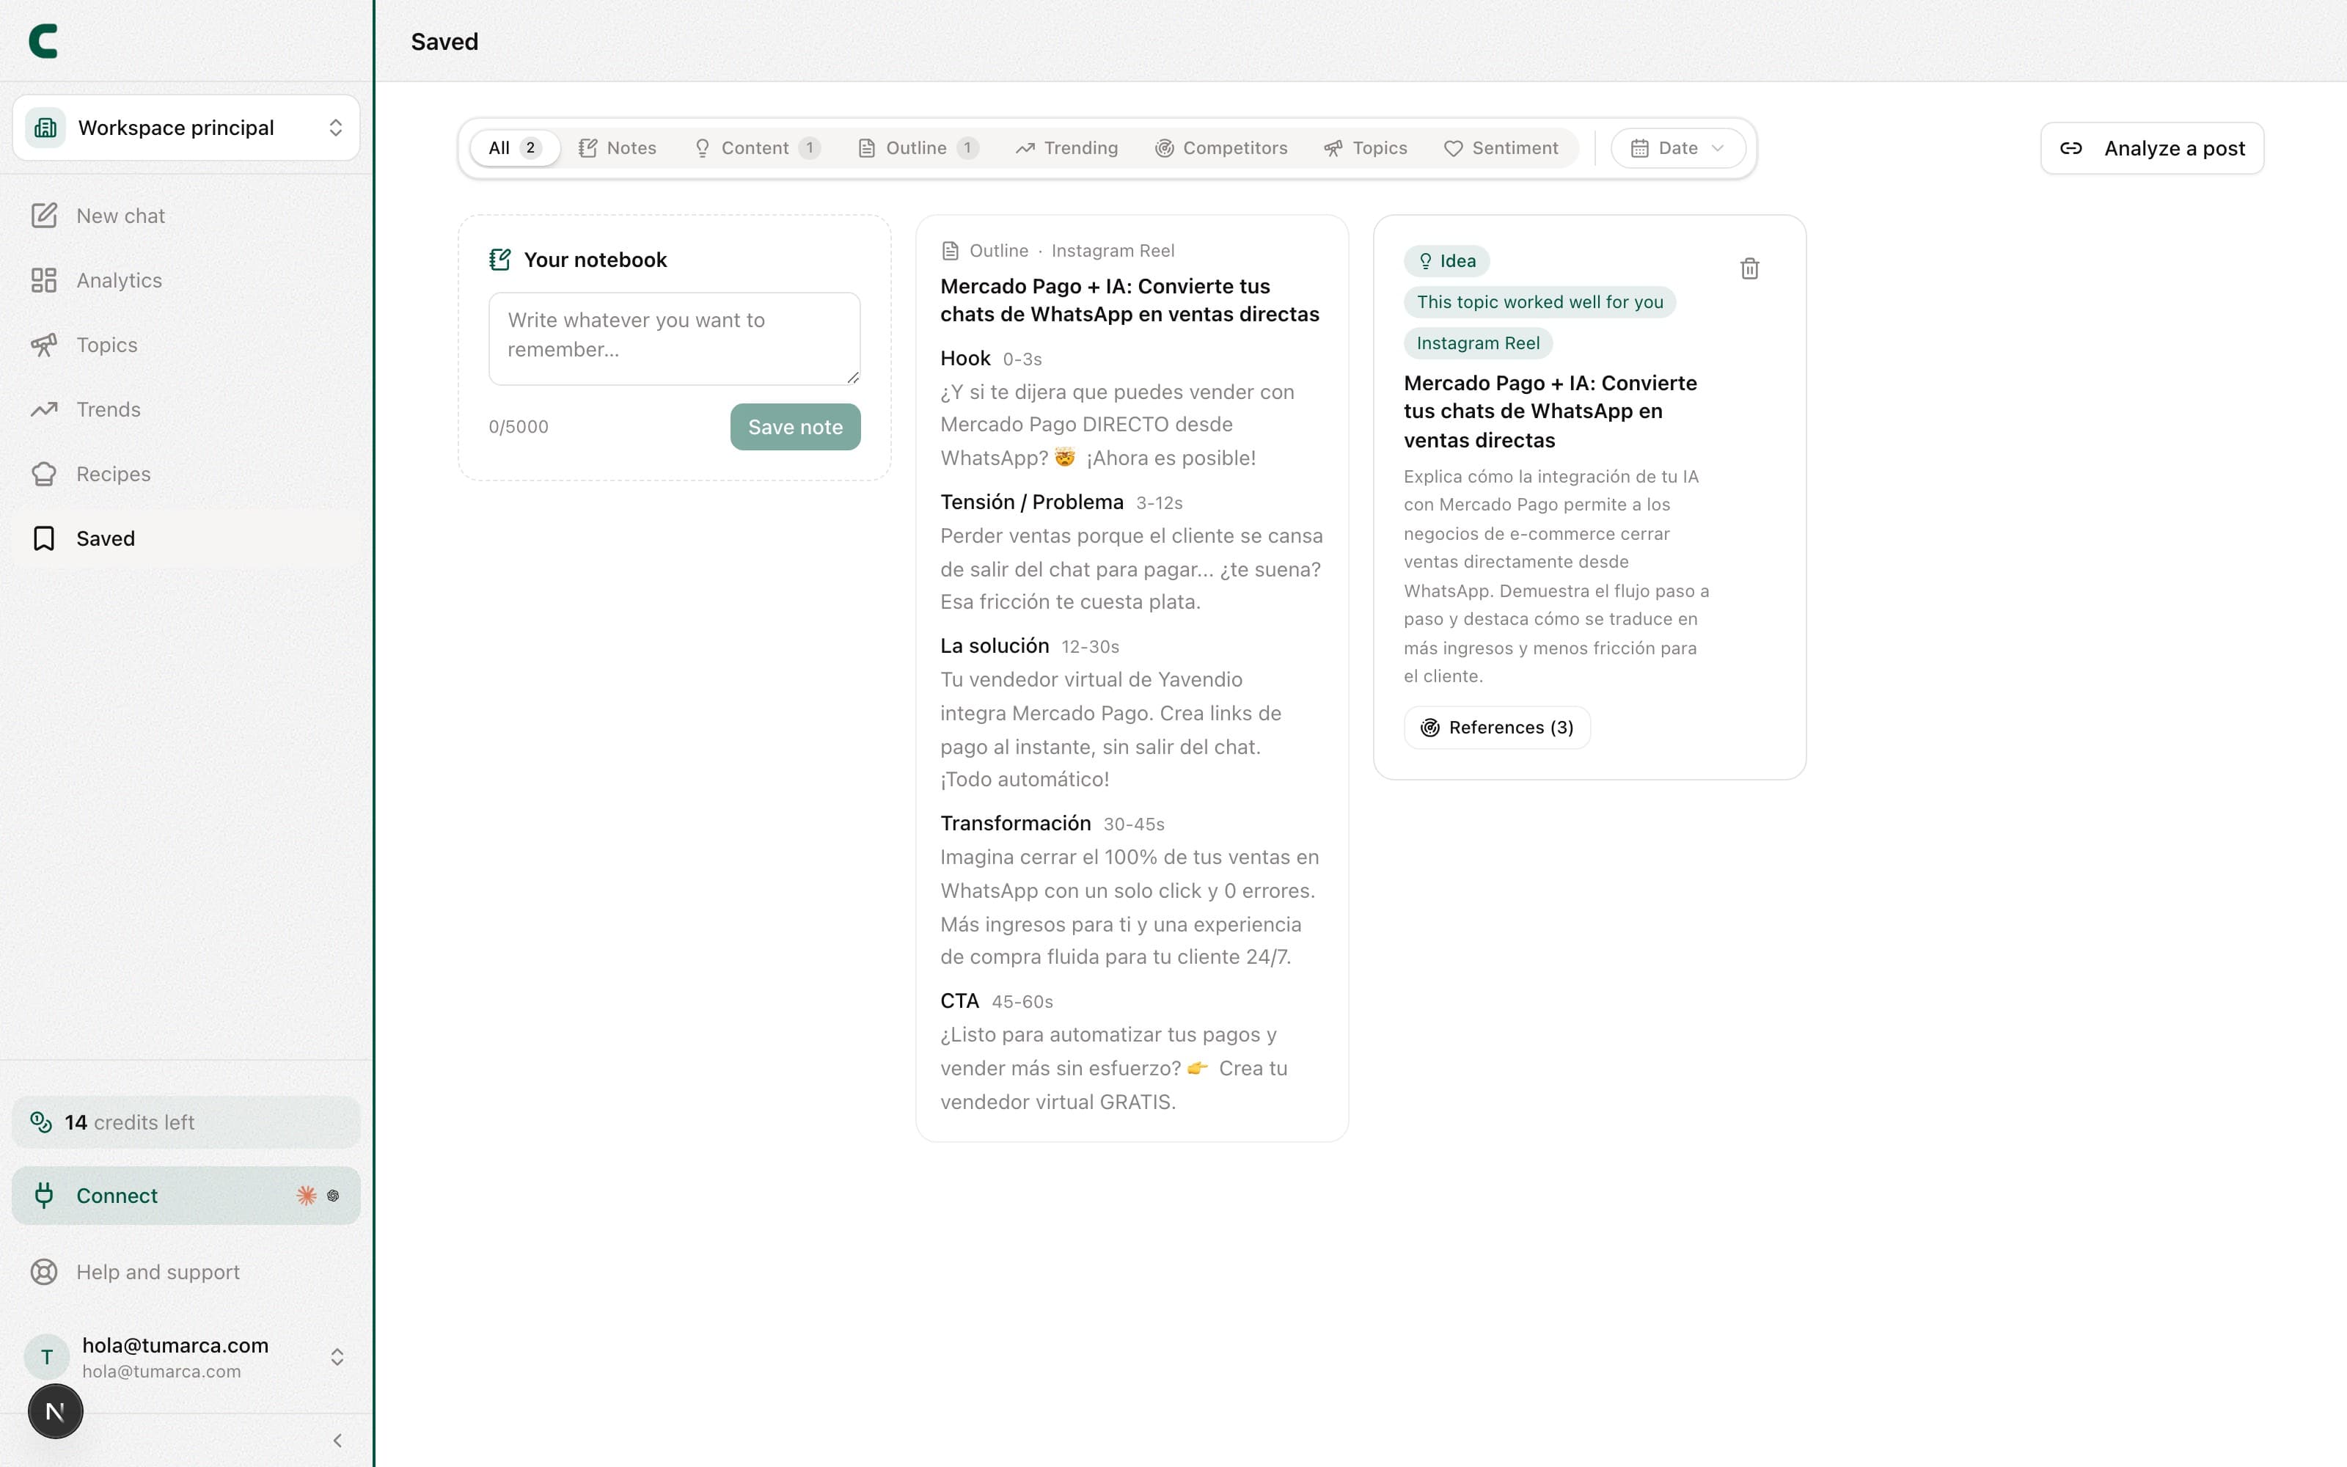Click the T user avatar
Image resolution: width=2347 pixels, height=1467 pixels.
pyautogui.click(x=46, y=1358)
